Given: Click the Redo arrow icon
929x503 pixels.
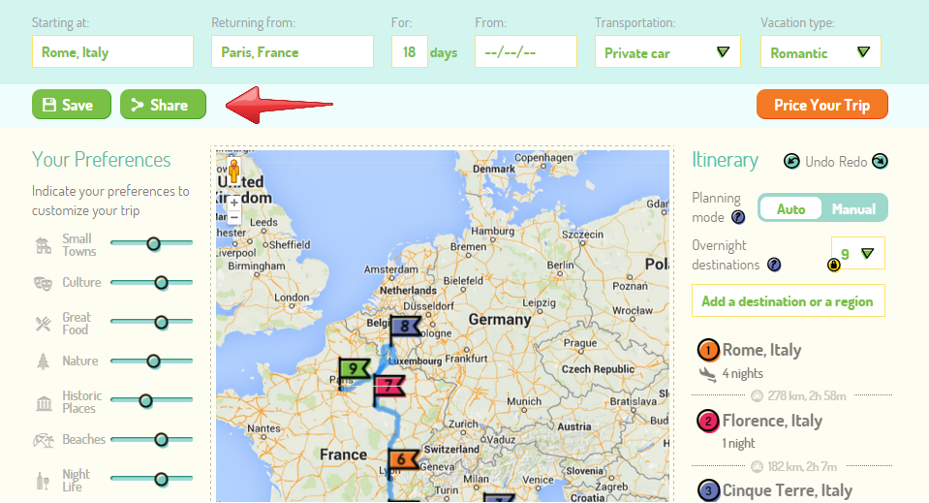Looking at the screenshot, I should pyautogui.click(x=879, y=162).
